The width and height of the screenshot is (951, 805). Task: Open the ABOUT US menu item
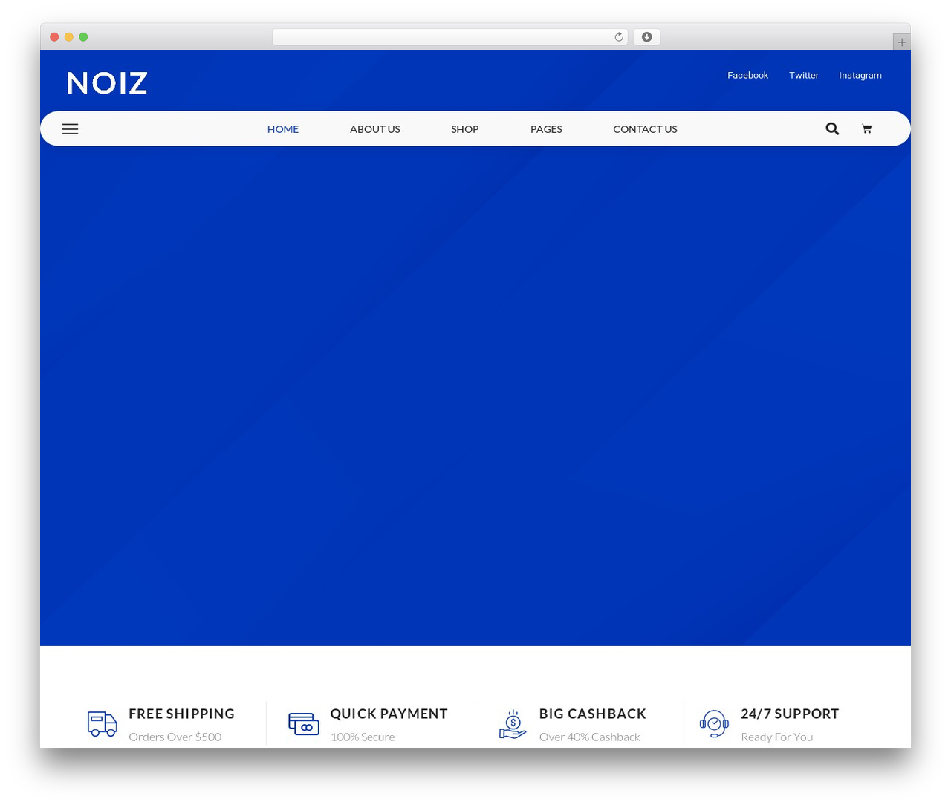(x=375, y=129)
